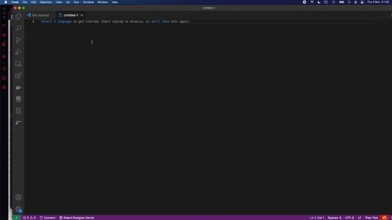This screenshot has width=392, height=220.
Task: Open the Selection menu
Action: point(46,2)
